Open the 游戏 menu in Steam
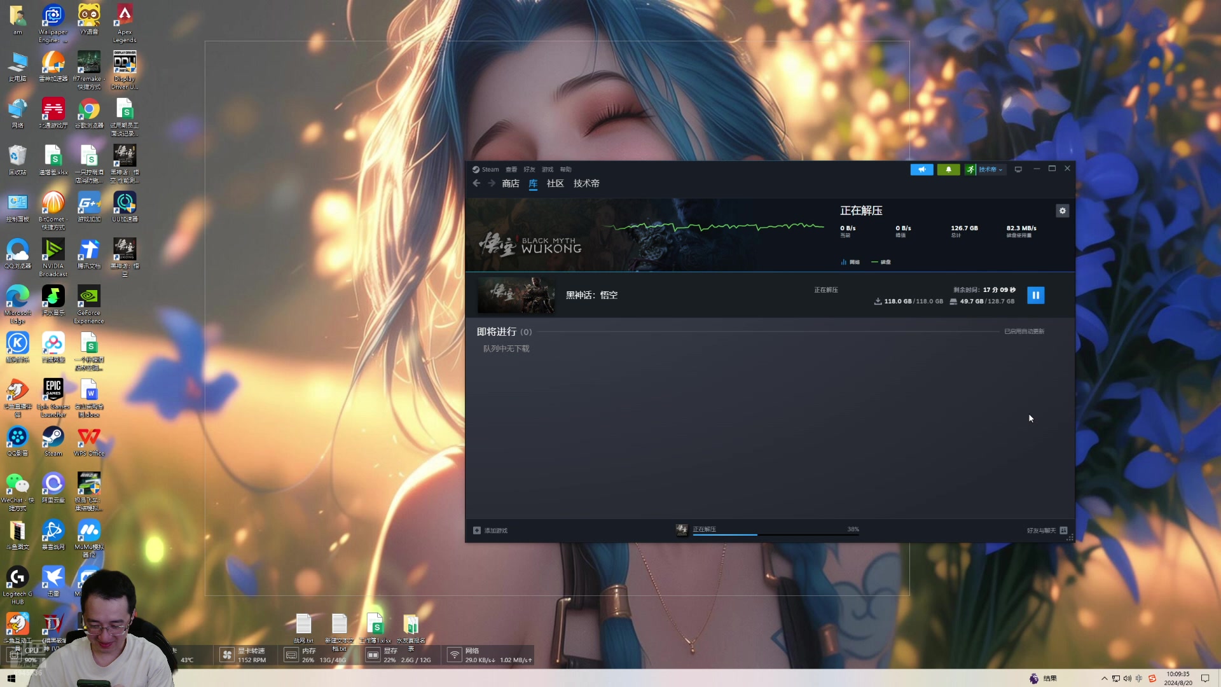Viewport: 1221px width, 687px height. (548, 169)
